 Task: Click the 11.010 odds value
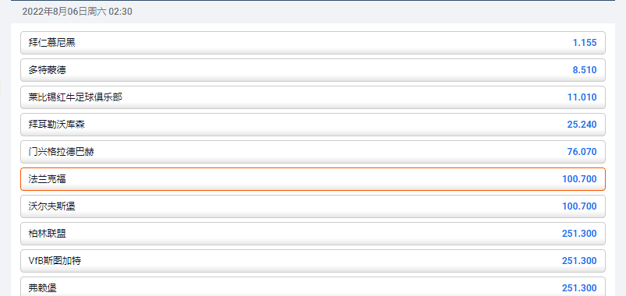tap(582, 97)
